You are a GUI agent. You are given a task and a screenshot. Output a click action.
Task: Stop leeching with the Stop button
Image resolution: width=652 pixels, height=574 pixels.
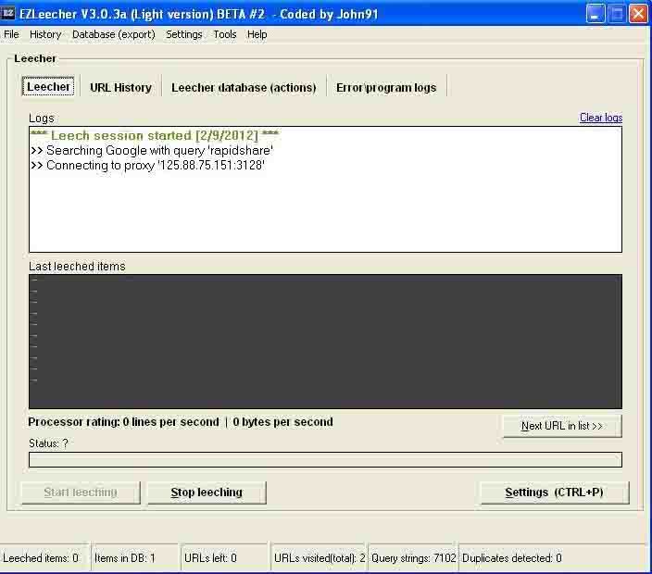point(207,493)
